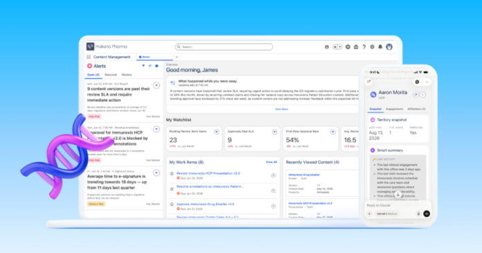The height and width of the screenshot is (253, 482).
Task: Open Approvals Past SLA card dropdown
Action: 274,132
